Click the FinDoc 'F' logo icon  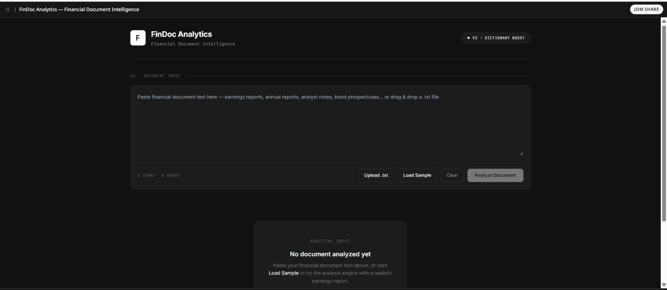coord(138,38)
